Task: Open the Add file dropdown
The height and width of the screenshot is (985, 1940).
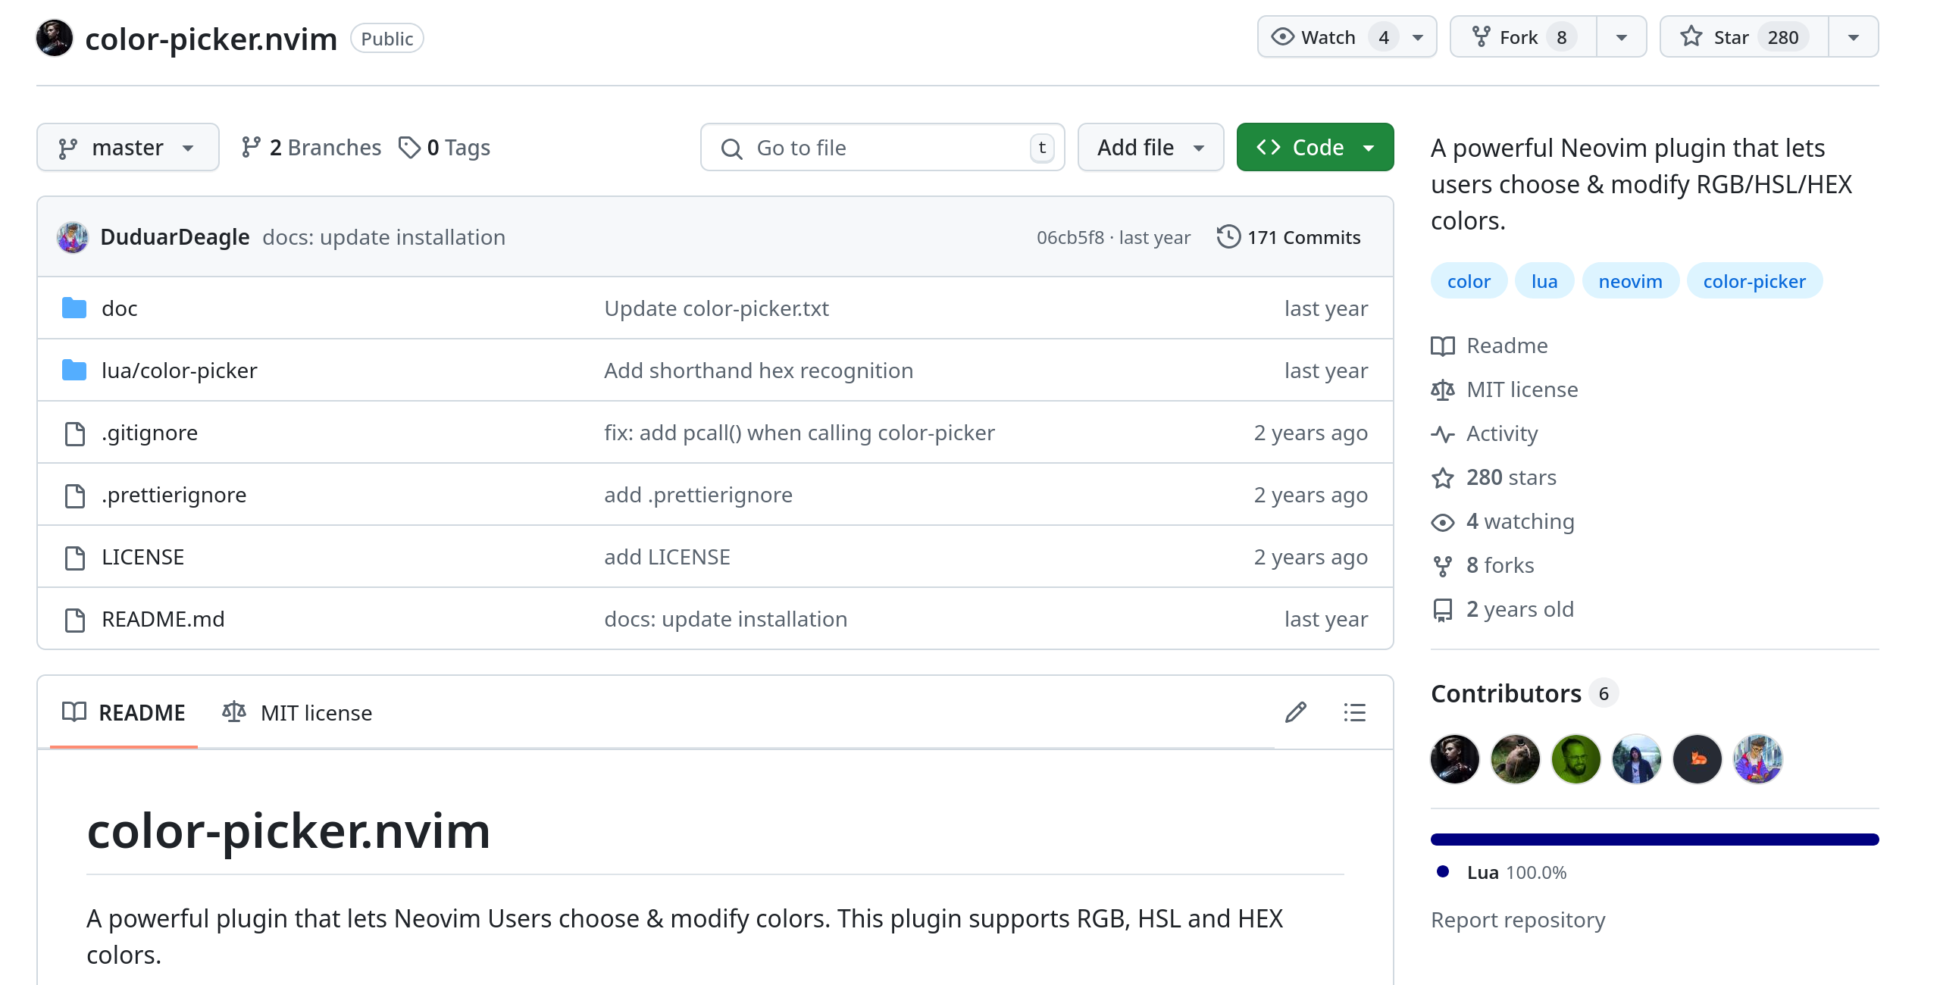Action: (x=1150, y=147)
